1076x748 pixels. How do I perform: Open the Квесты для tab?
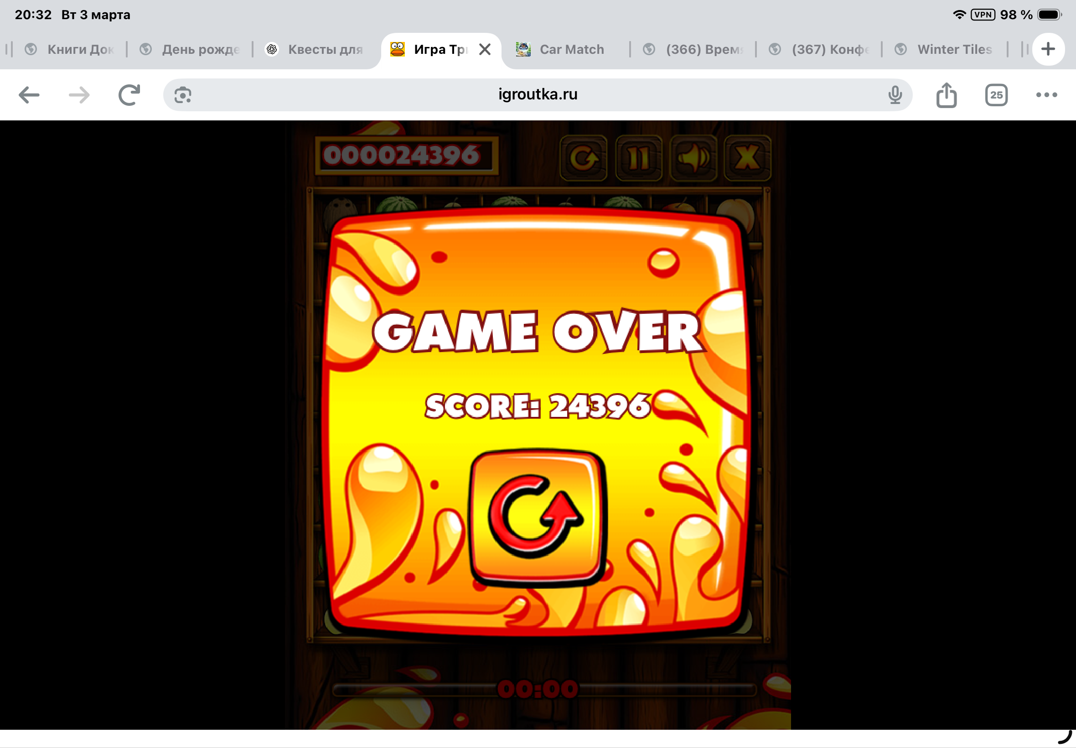[x=325, y=49]
